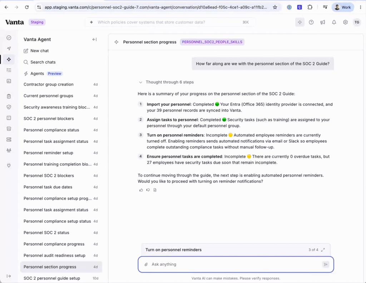Expand 'Thought through 6 steps' chevron
This screenshot has height=283, width=366.
coord(140,82)
